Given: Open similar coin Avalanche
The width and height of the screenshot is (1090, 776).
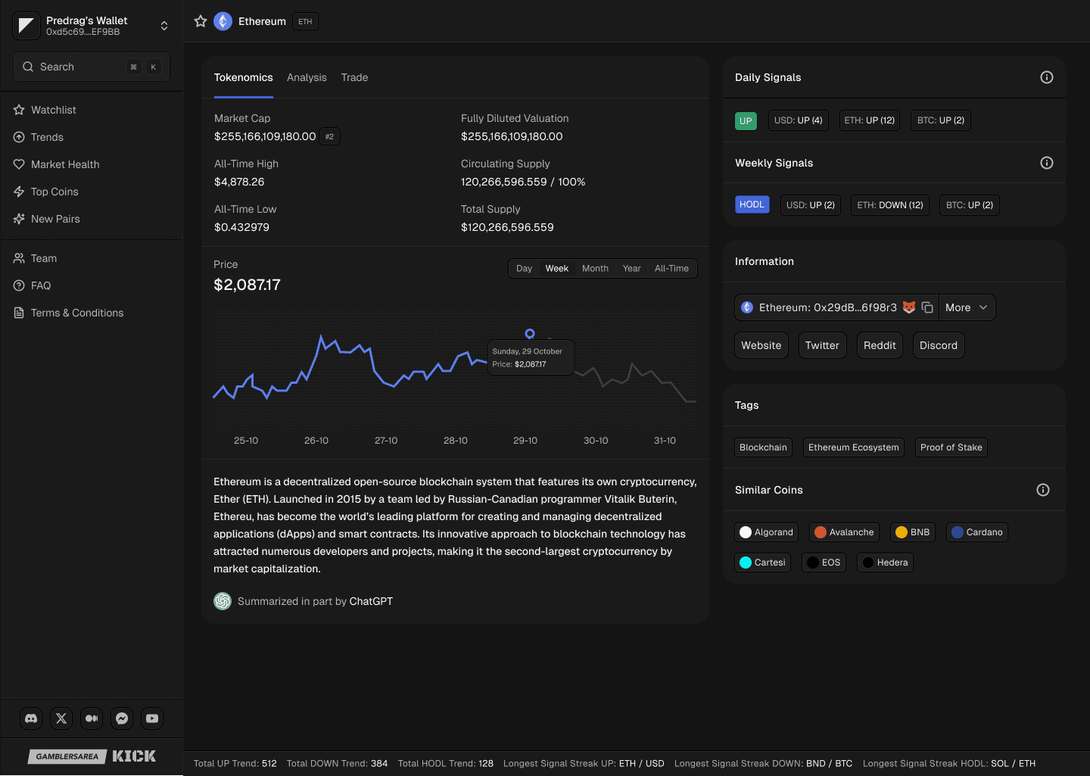Looking at the screenshot, I should (x=844, y=532).
